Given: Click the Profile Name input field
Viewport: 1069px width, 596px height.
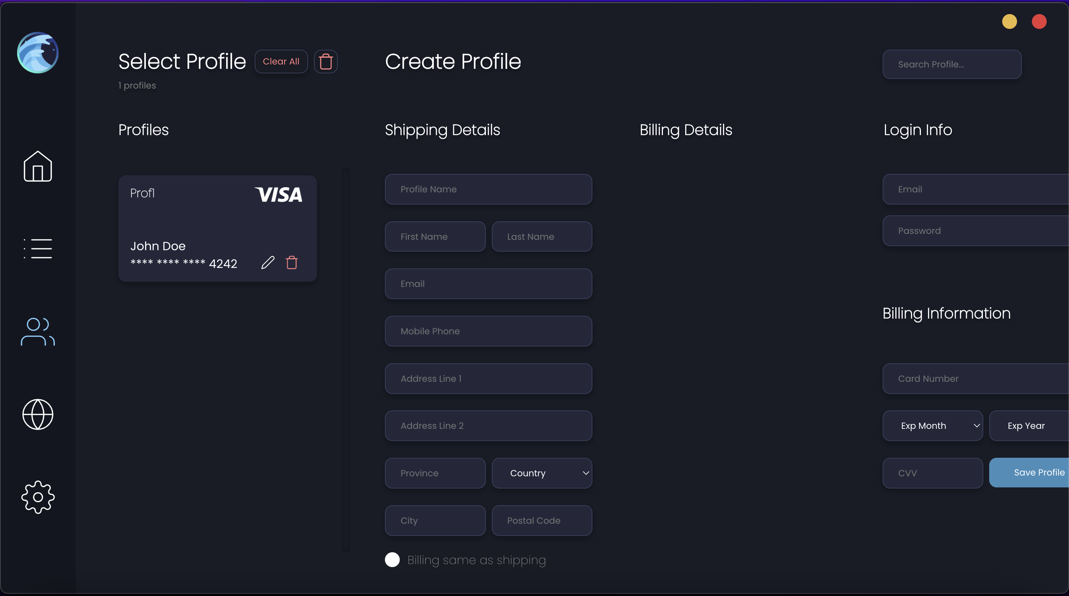Looking at the screenshot, I should tap(488, 189).
